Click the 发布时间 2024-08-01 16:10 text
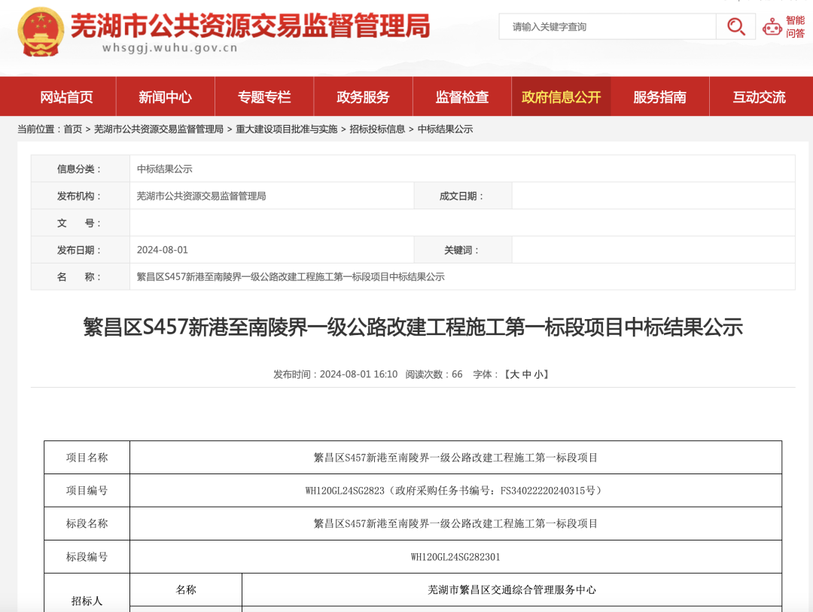The image size is (813, 612). (336, 374)
